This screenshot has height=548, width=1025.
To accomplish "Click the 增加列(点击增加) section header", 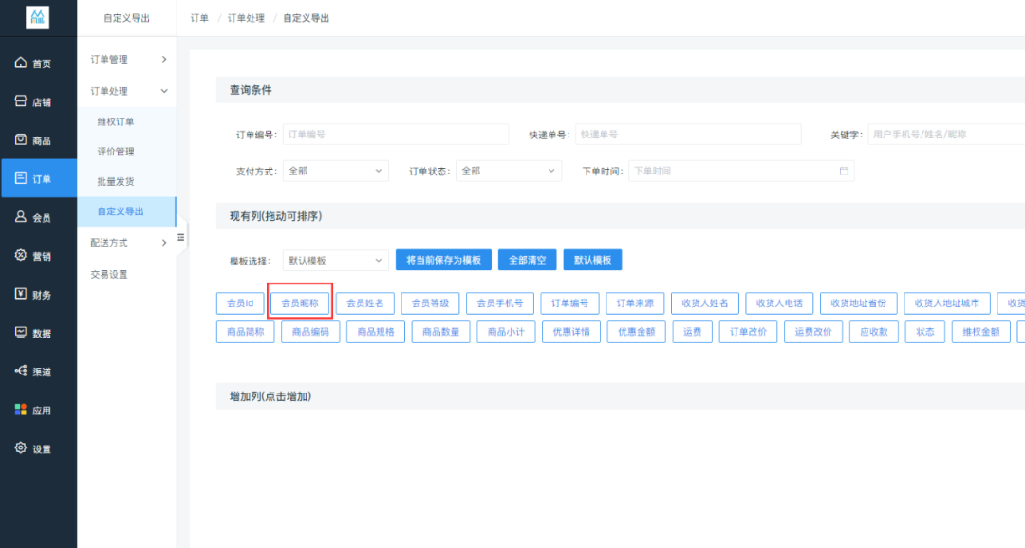I will click(621, 396).
